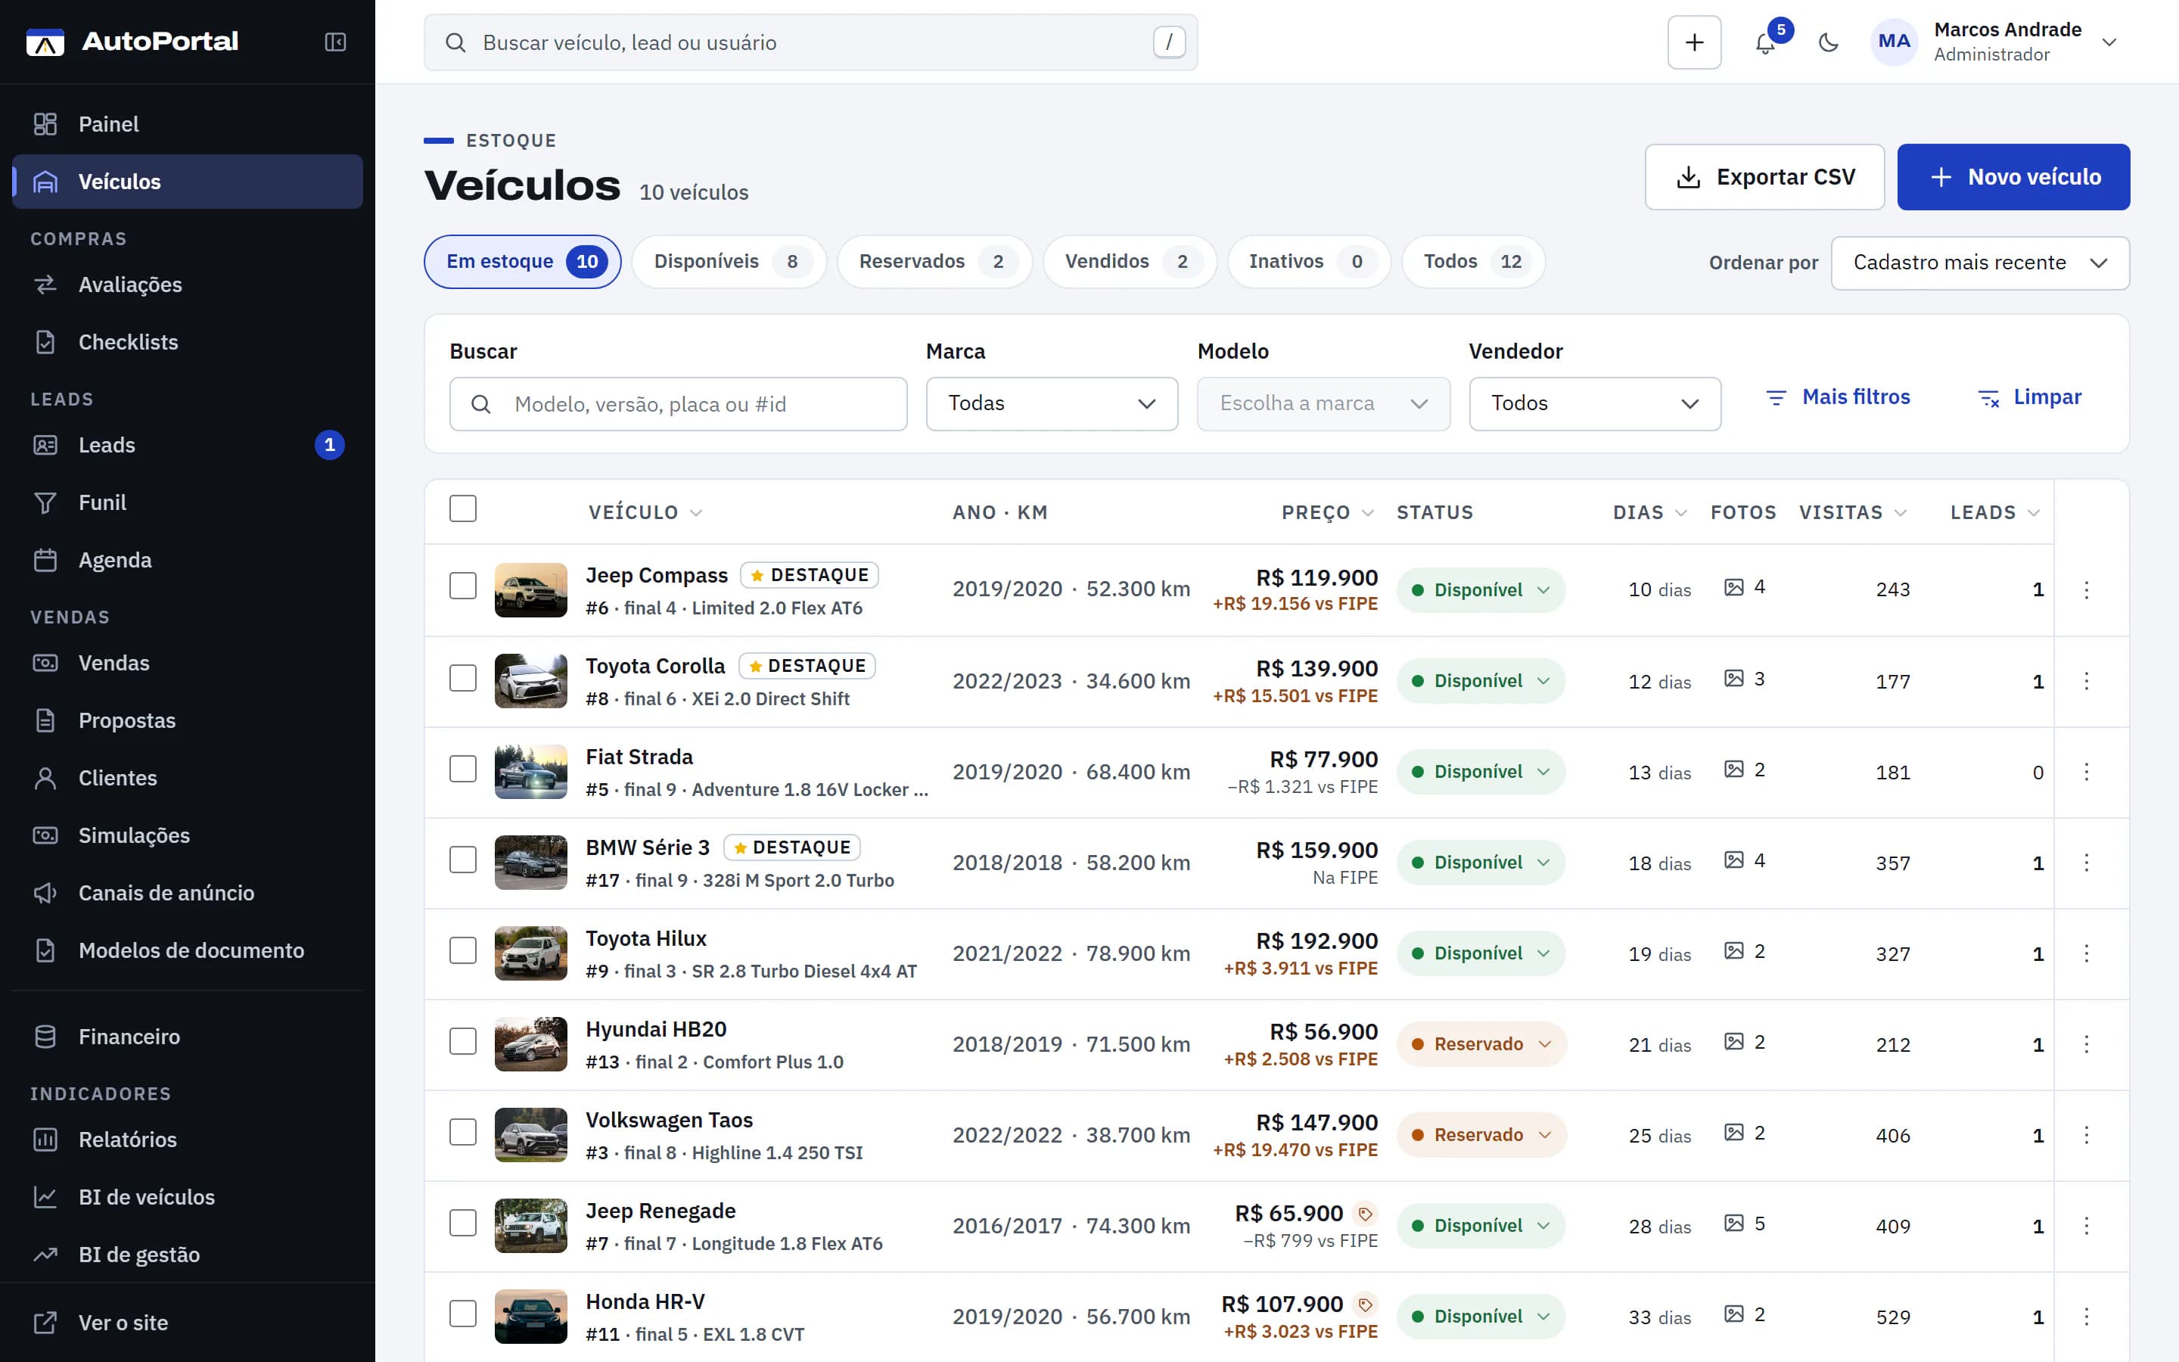Open Mais filtros
The image size is (2179, 1362).
pyautogui.click(x=1838, y=397)
